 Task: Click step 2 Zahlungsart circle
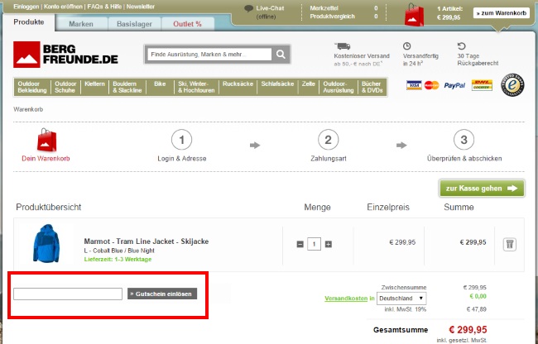coord(329,140)
